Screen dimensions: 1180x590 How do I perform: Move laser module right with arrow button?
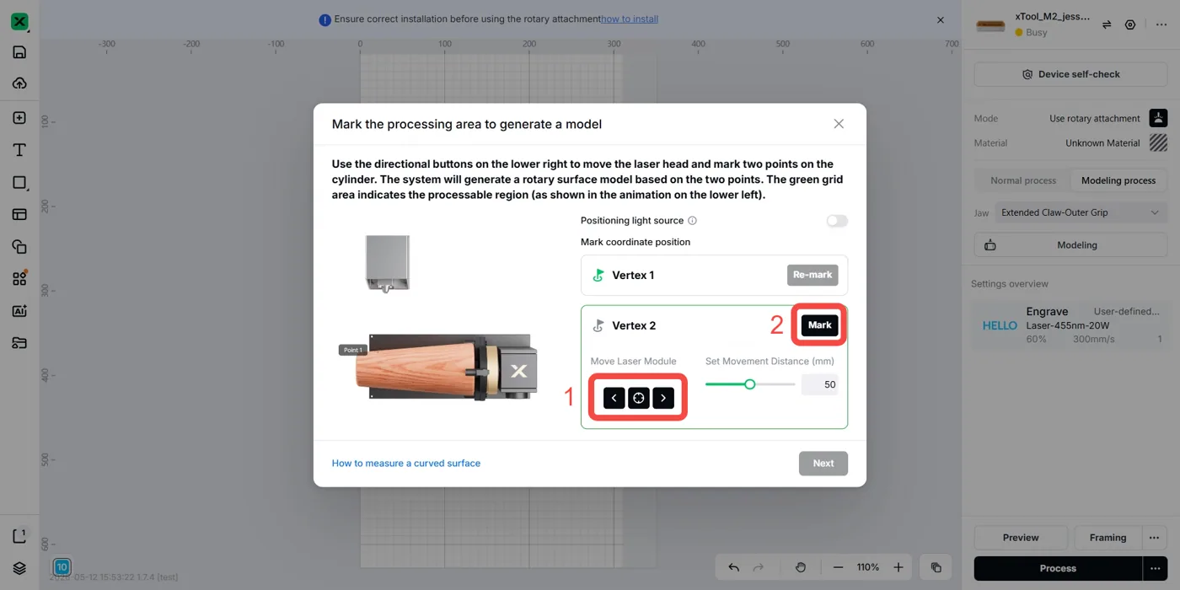tap(663, 398)
